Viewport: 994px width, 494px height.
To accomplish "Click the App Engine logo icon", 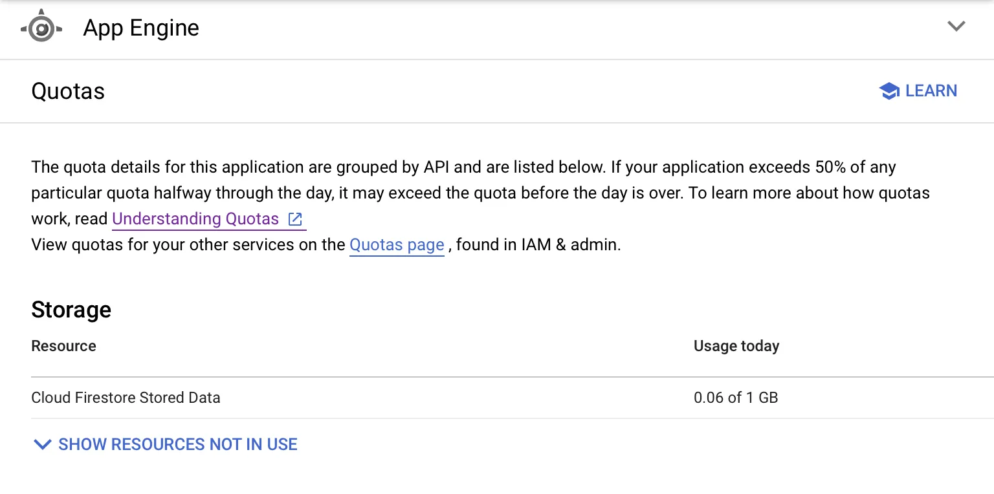I will pyautogui.click(x=41, y=28).
